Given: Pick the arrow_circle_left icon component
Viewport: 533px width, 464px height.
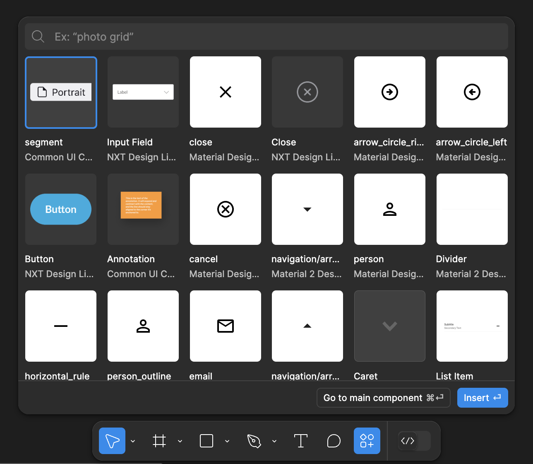Looking at the screenshot, I should pyautogui.click(x=472, y=92).
